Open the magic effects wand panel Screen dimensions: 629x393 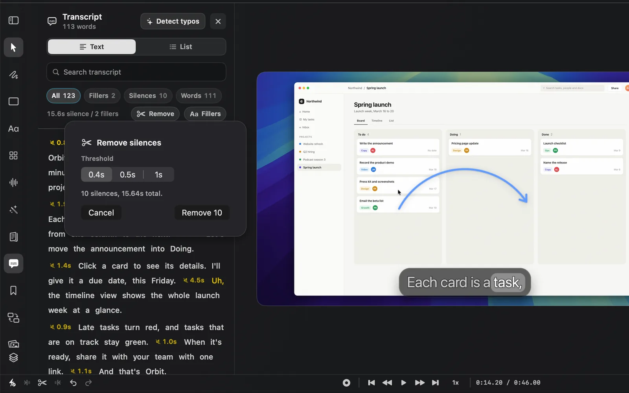13,209
